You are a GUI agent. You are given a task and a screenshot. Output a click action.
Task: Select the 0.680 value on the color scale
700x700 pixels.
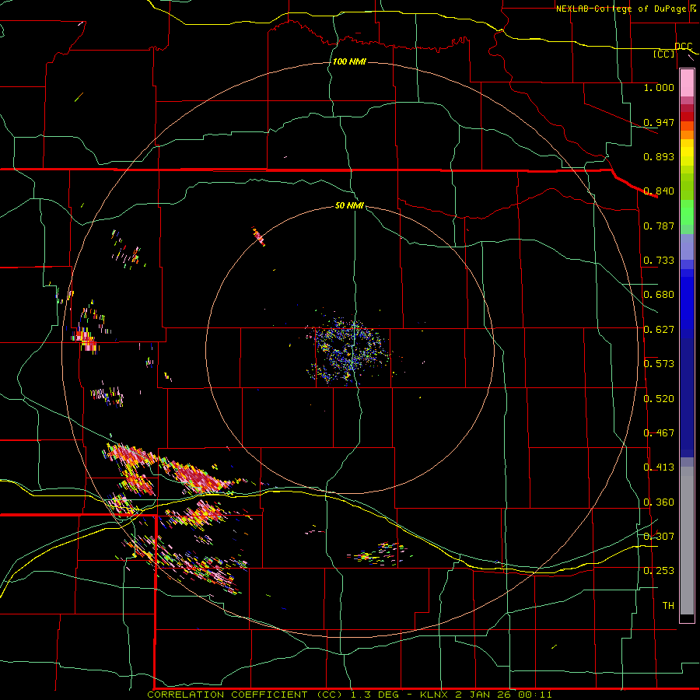659,295
